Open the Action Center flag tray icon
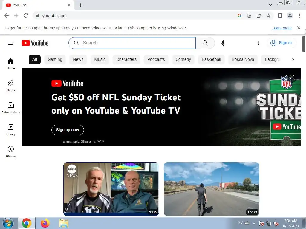The image size is (306, 229). 261,223
